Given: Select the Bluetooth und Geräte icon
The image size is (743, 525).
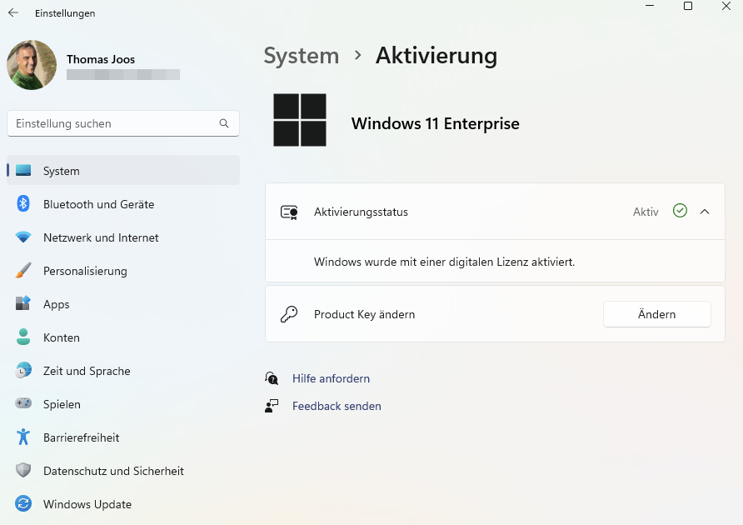Looking at the screenshot, I should click(22, 204).
